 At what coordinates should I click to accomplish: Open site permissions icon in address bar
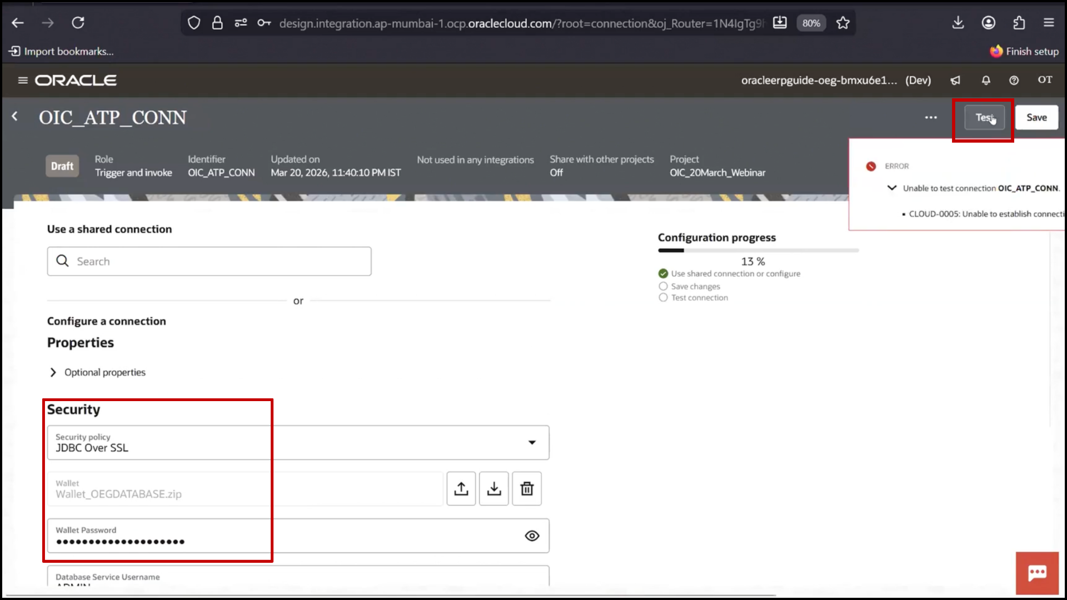pyautogui.click(x=241, y=23)
